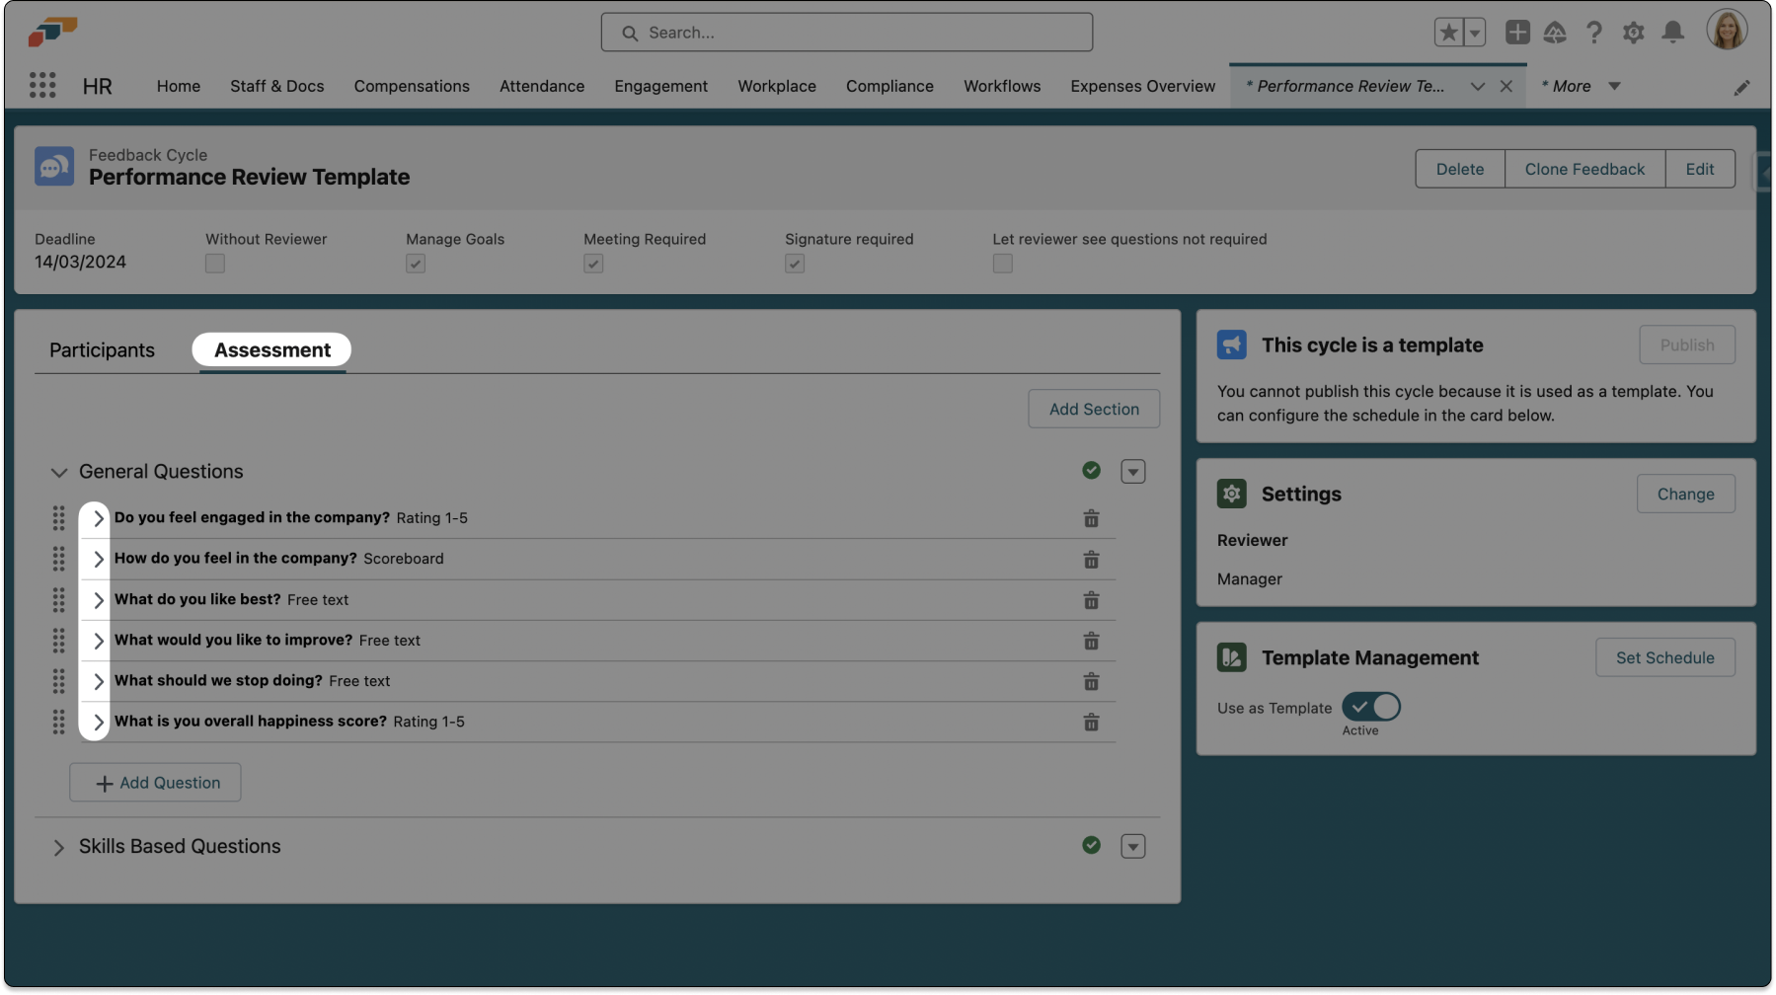Expand the Skills Based Questions section
This screenshot has height=995, width=1776.
click(x=58, y=847)
